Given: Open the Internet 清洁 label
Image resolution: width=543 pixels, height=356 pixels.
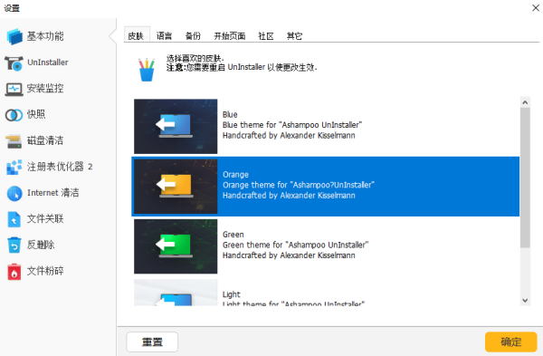Looking at the screenshot, I should click(x=53, y=193).
